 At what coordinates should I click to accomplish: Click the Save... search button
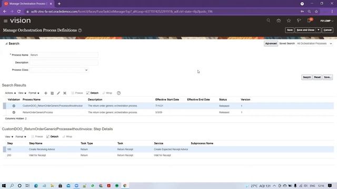coord(328,77)
